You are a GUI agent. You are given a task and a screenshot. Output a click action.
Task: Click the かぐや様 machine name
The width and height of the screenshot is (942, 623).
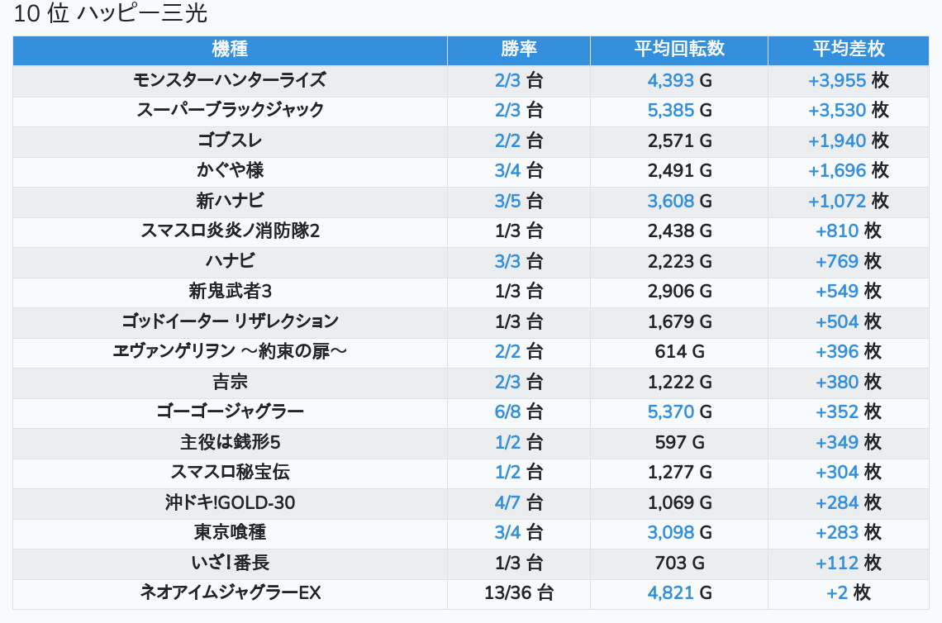point(230,170)
